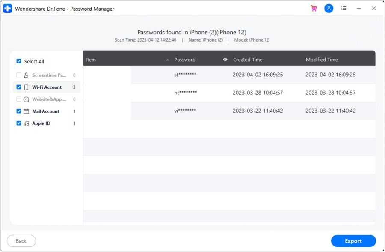This screenshot has height=252, width=385.
Task: Click the Apple ID music icon
Action: pos(26,123)
